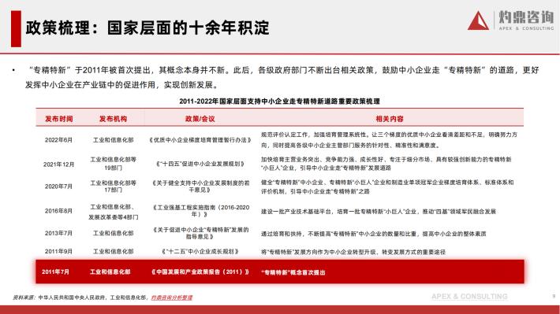Click the page number 9
The image size is (560, 314).
[554, 296]
